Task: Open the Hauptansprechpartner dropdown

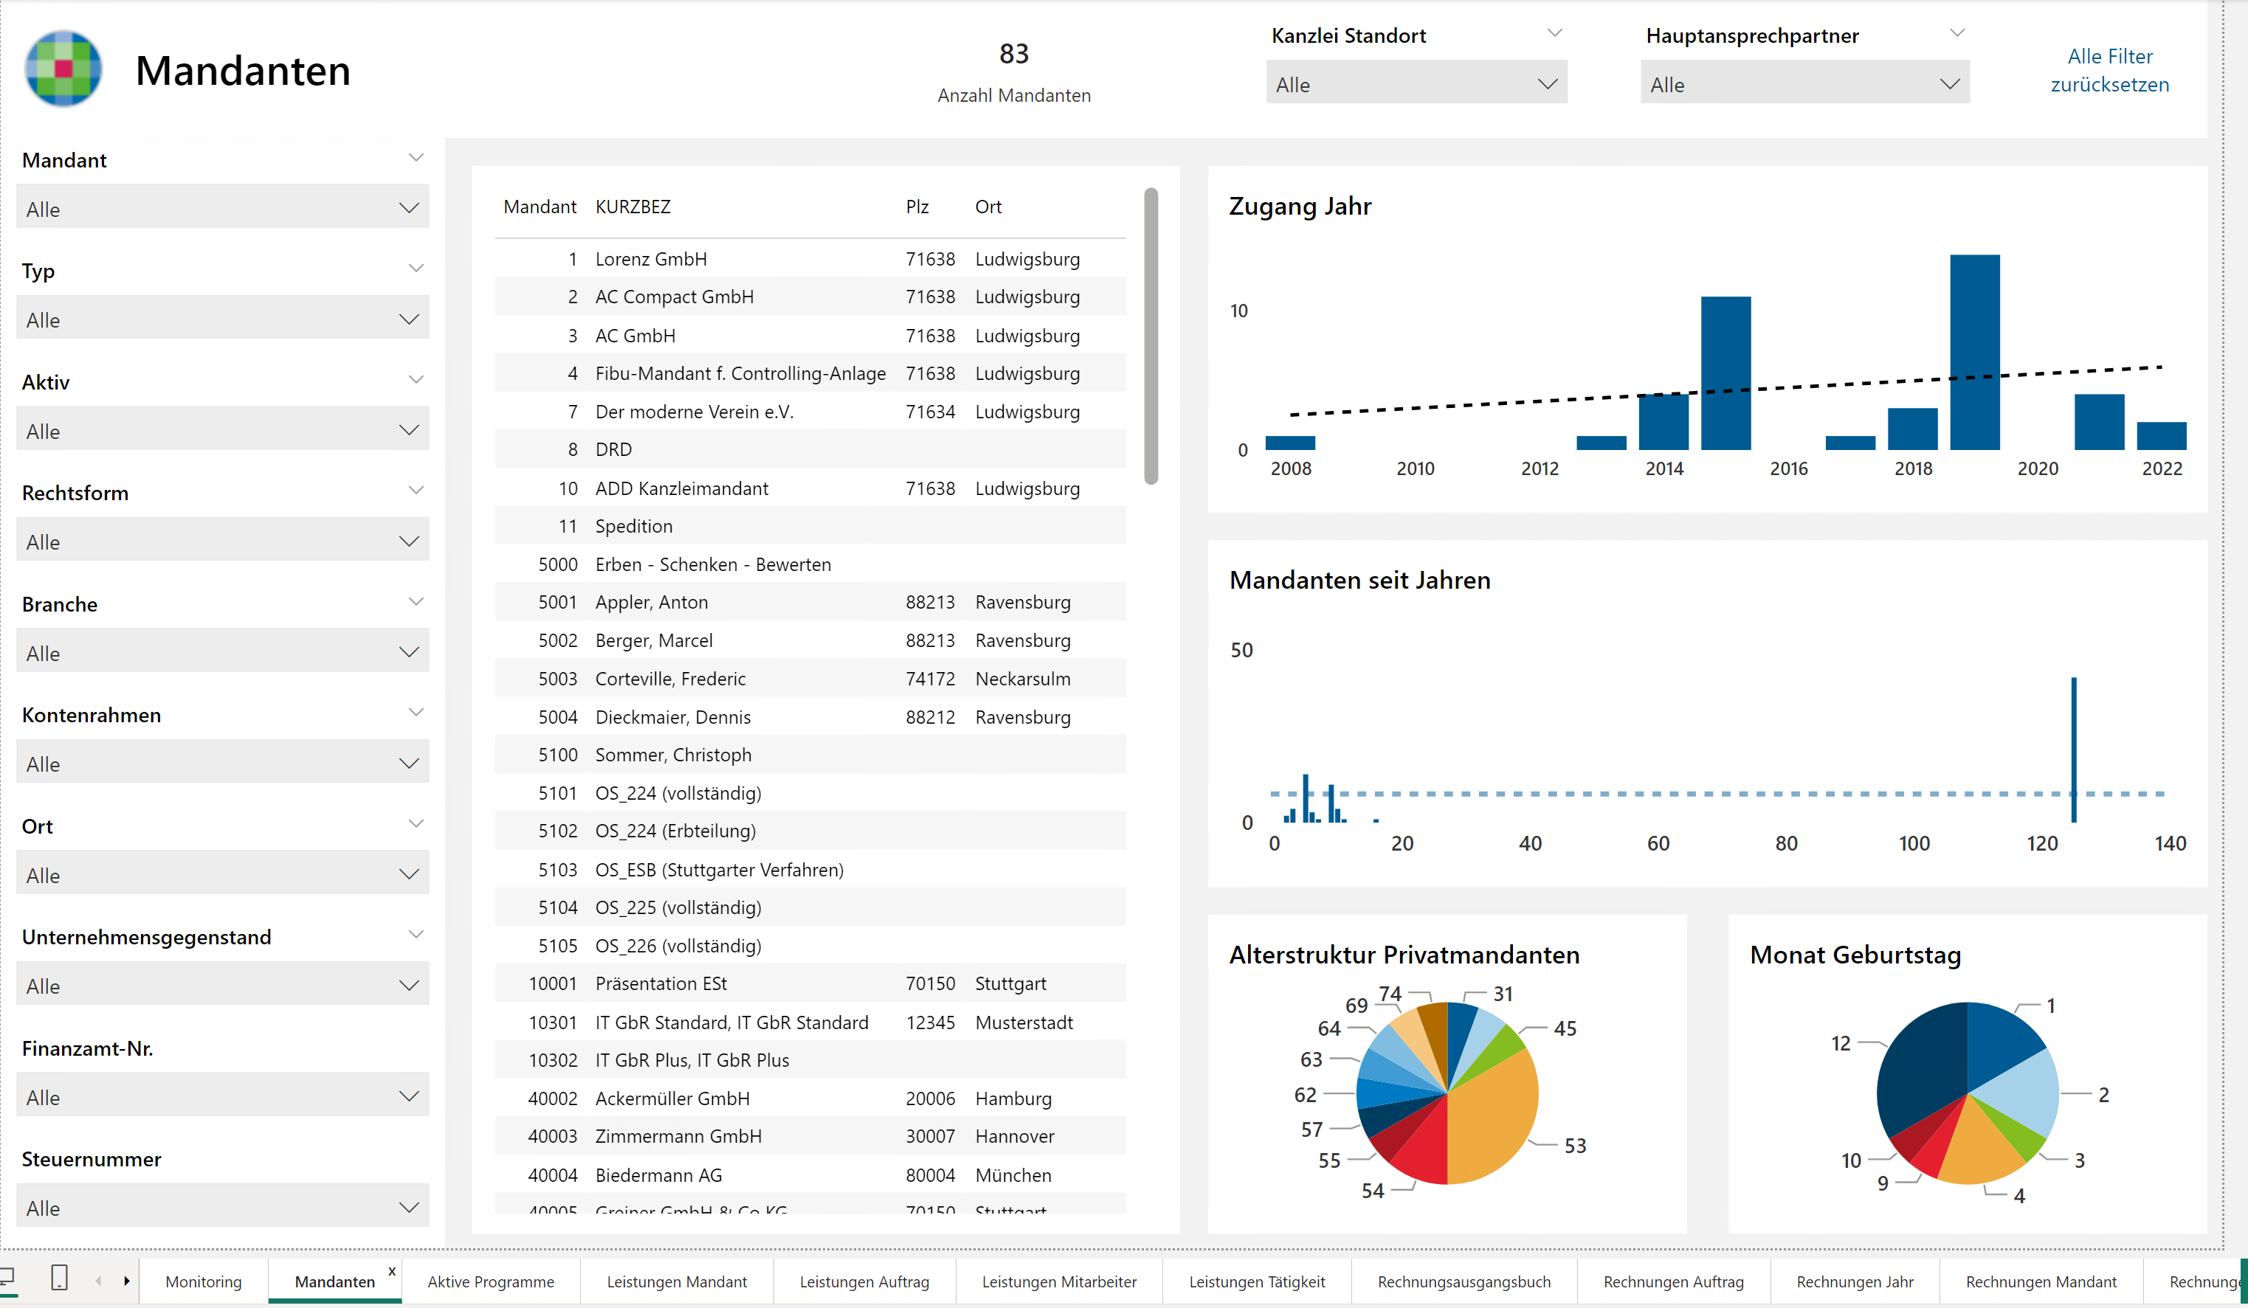Action: click(1804, 83)
